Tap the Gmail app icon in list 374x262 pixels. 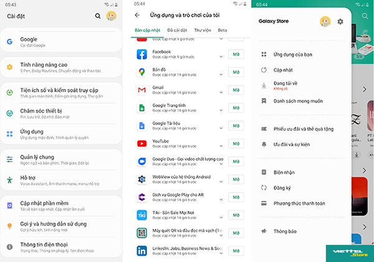tap(141, 90)
